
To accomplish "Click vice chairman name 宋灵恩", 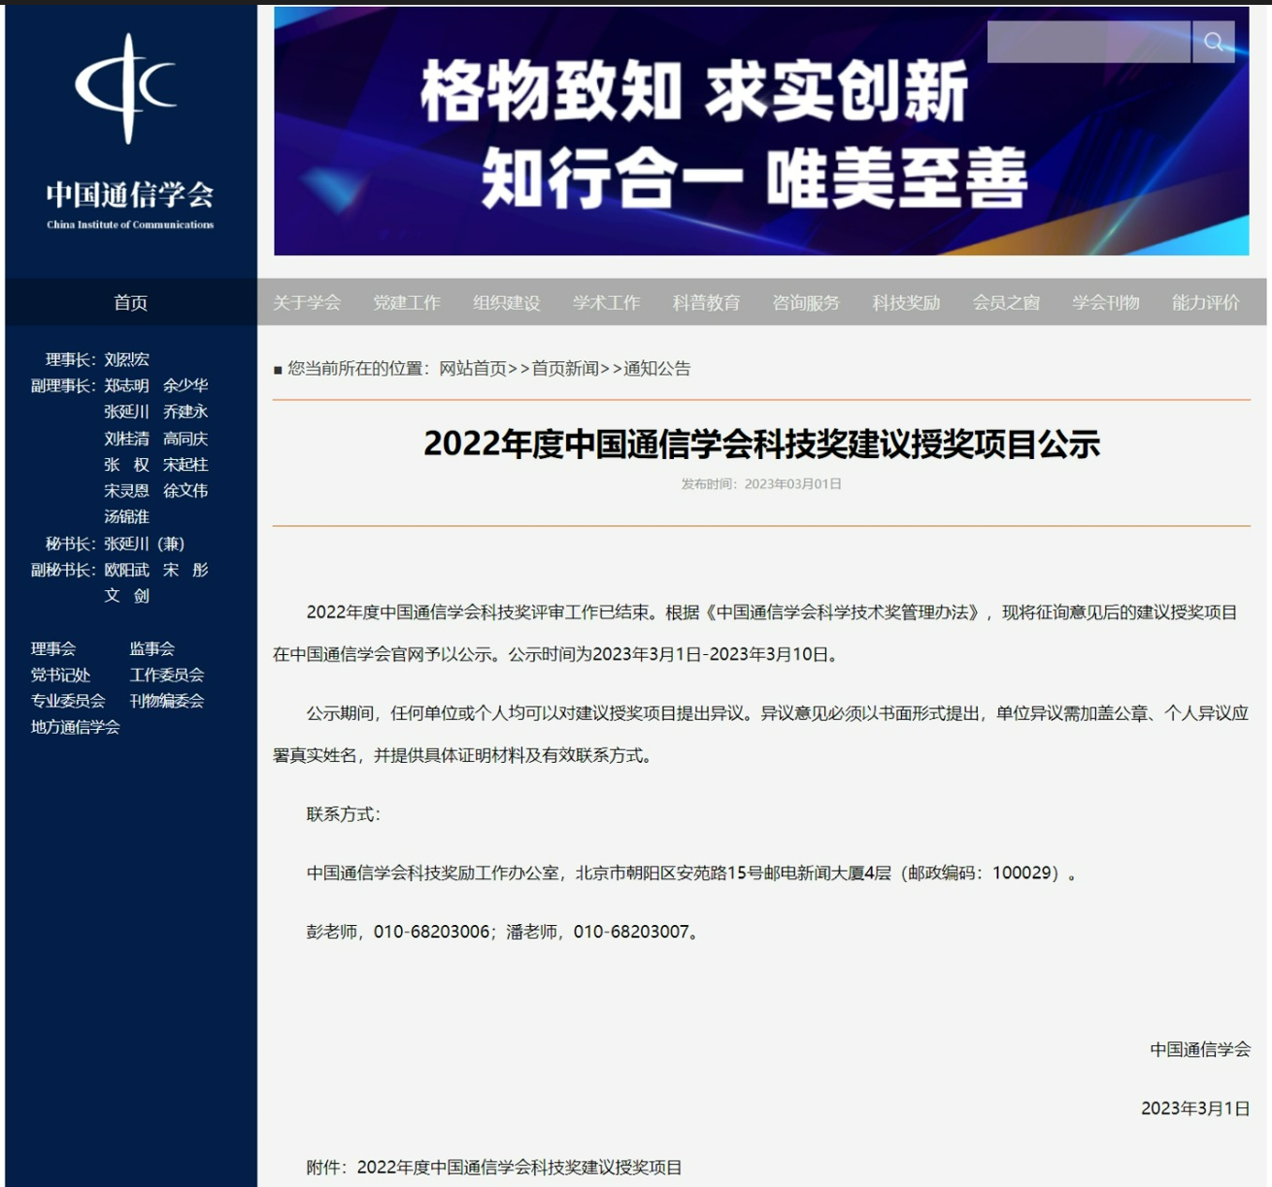I will 127,491.
